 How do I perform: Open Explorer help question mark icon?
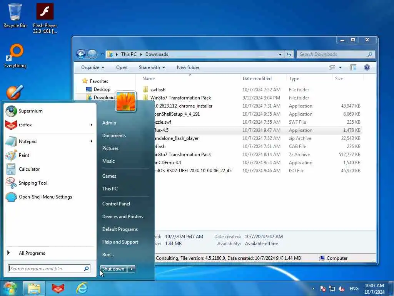click(367, 67)
